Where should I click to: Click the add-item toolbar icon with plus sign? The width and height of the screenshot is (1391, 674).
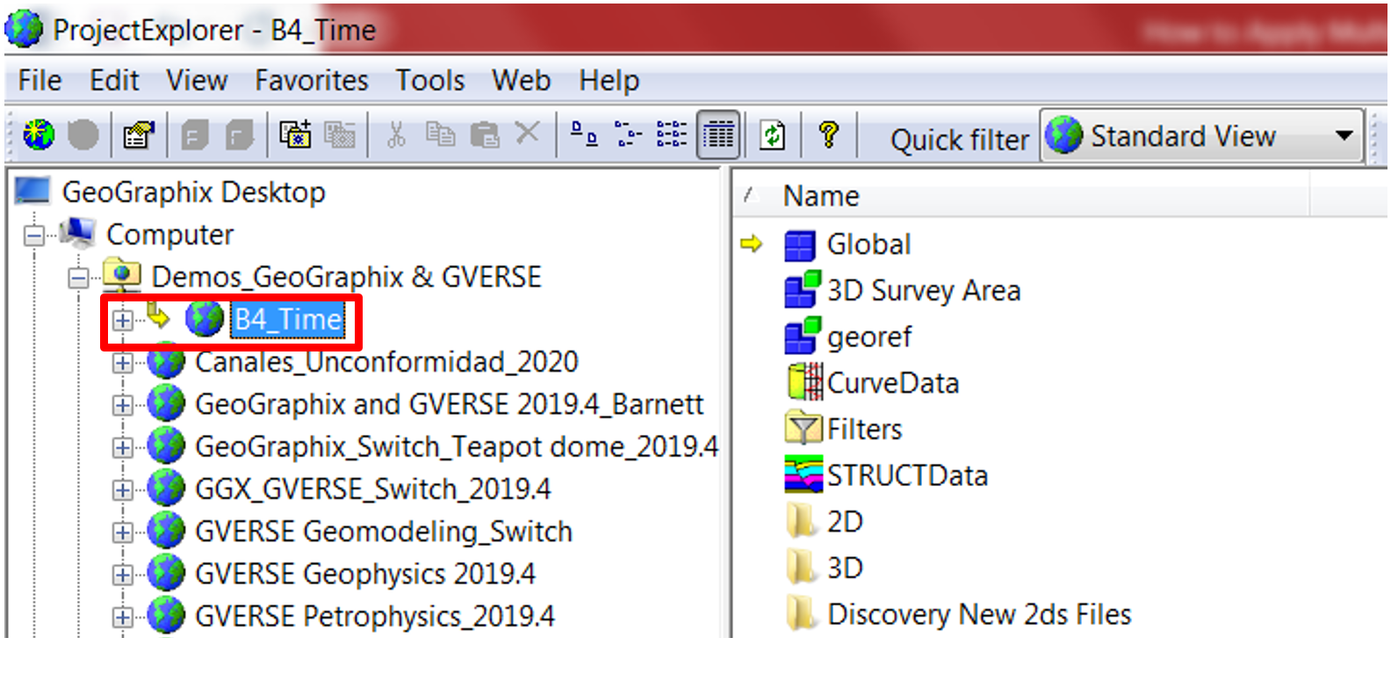click(295, 134)
